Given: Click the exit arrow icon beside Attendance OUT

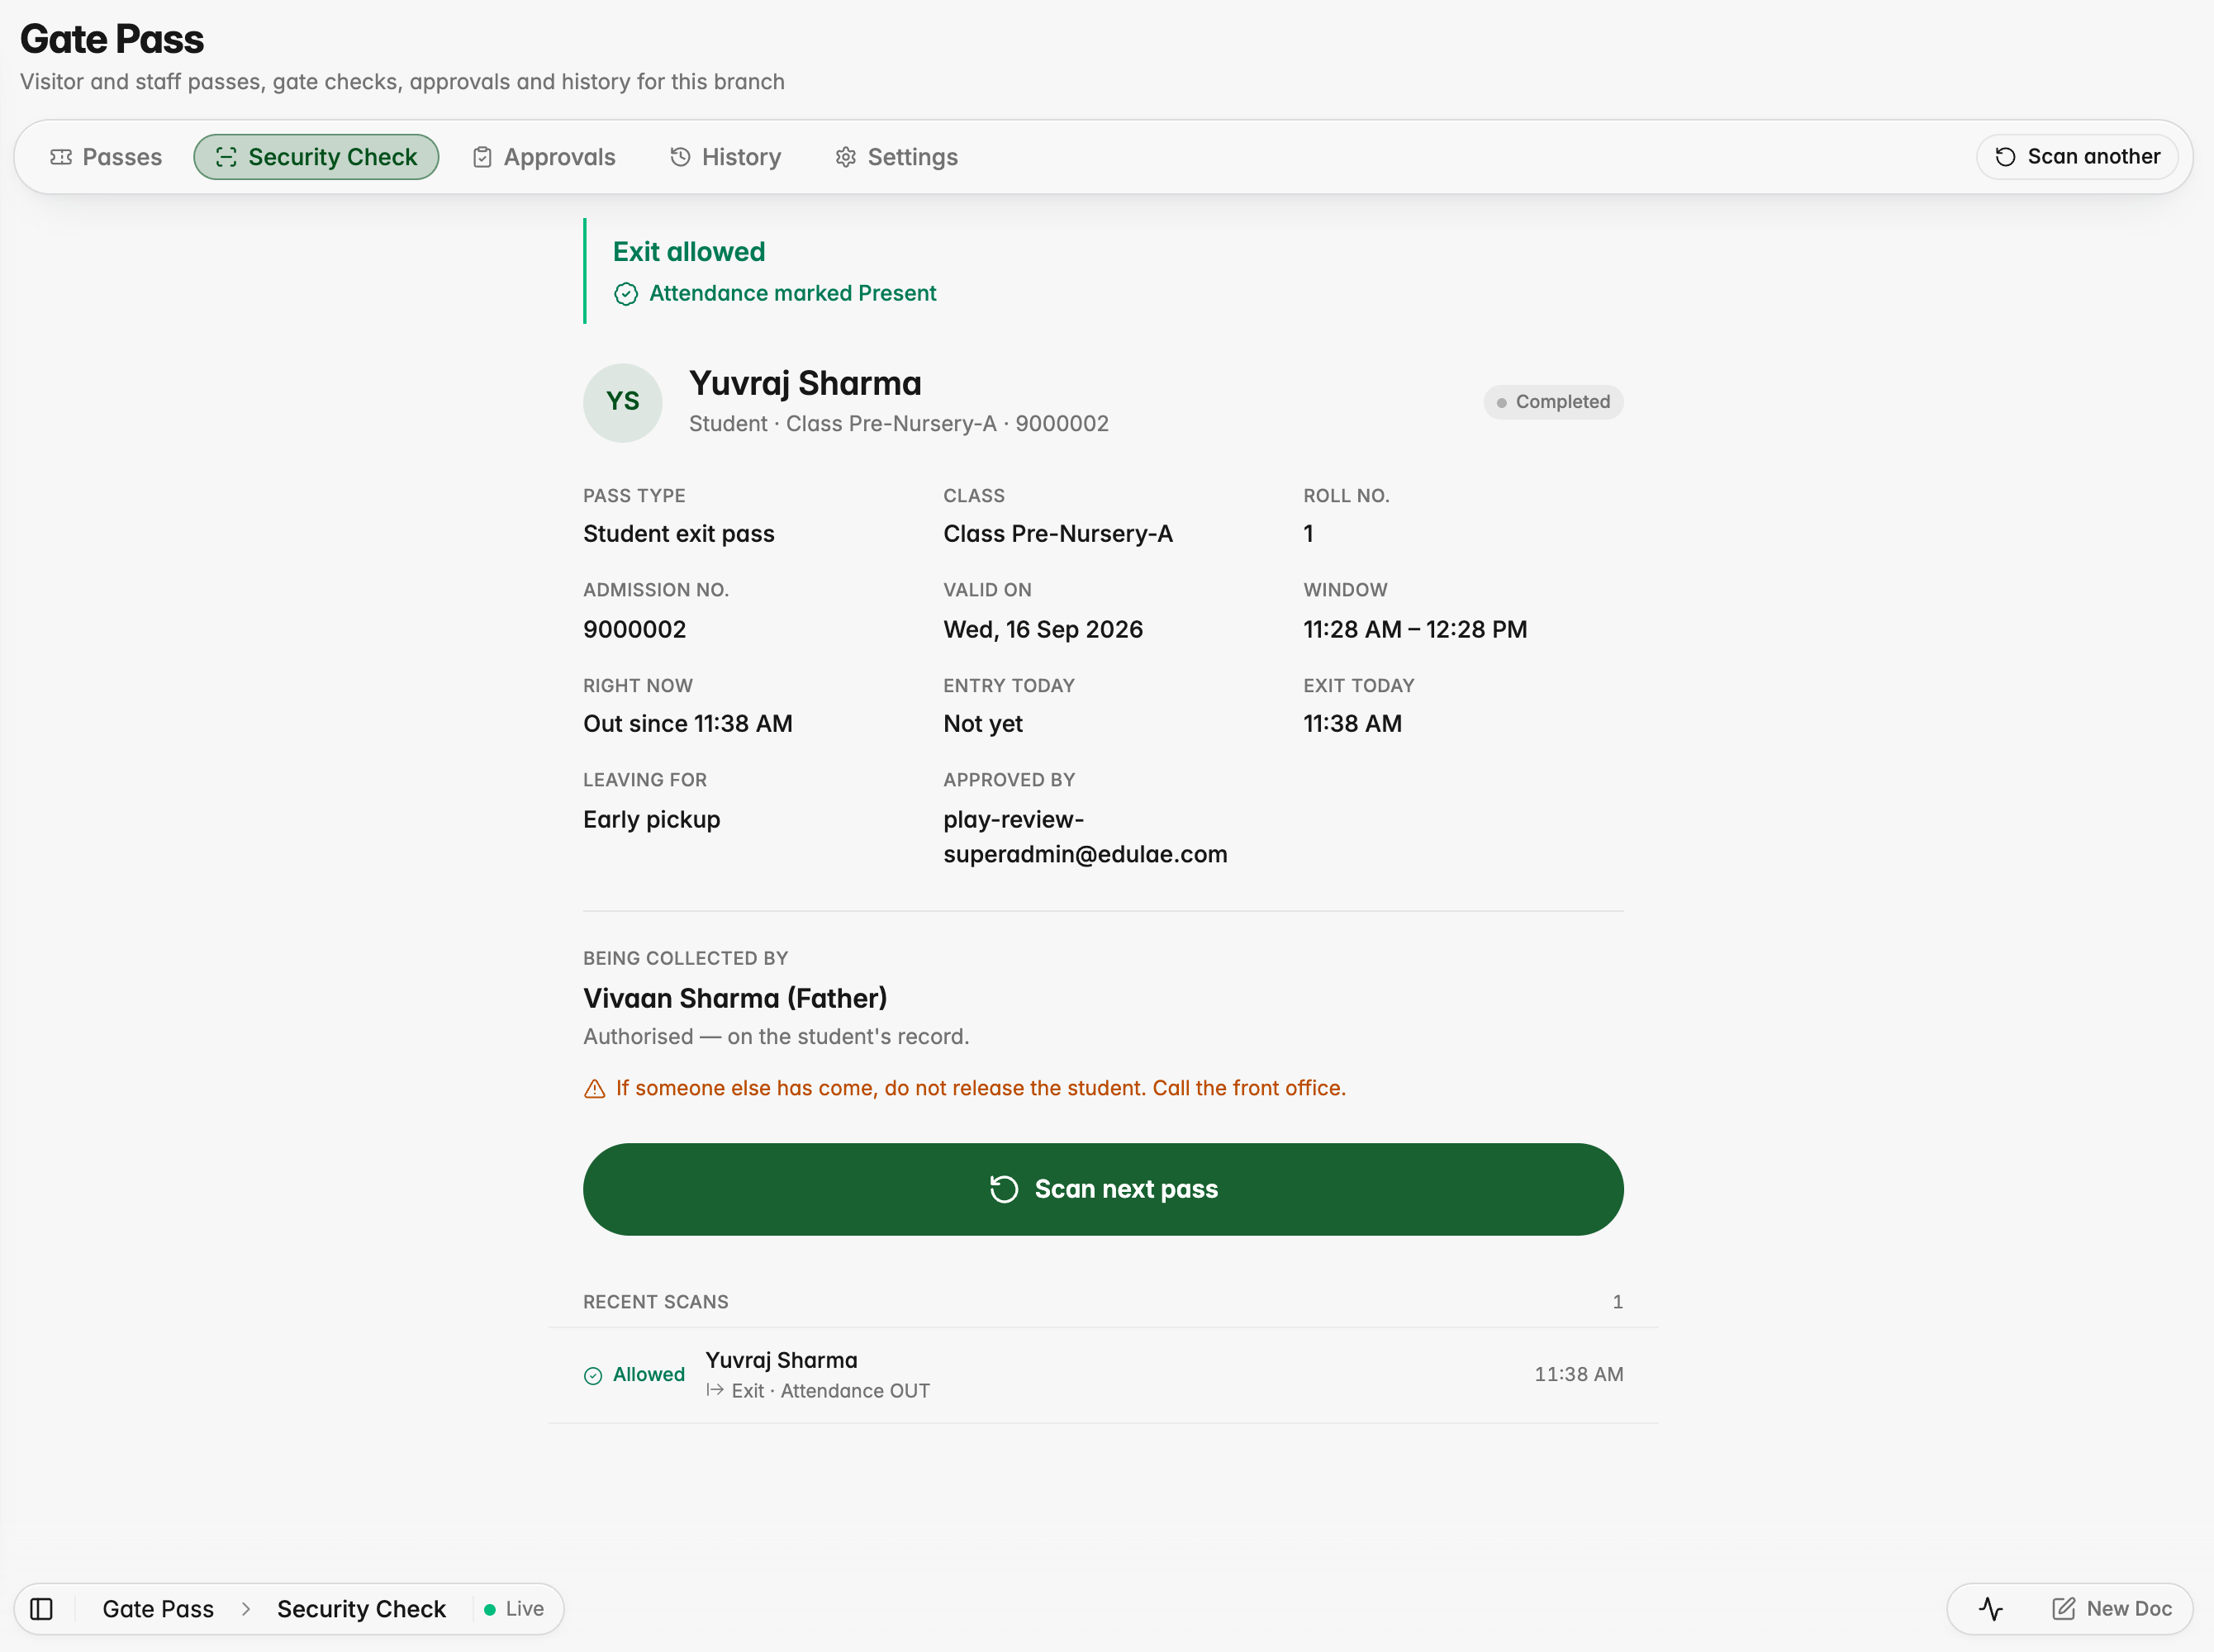Looking at the screenshot, I should 715,1390.
